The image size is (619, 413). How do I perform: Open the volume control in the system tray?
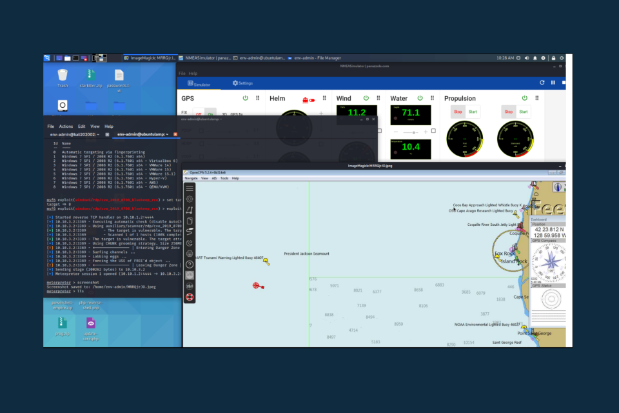point(527,58)
